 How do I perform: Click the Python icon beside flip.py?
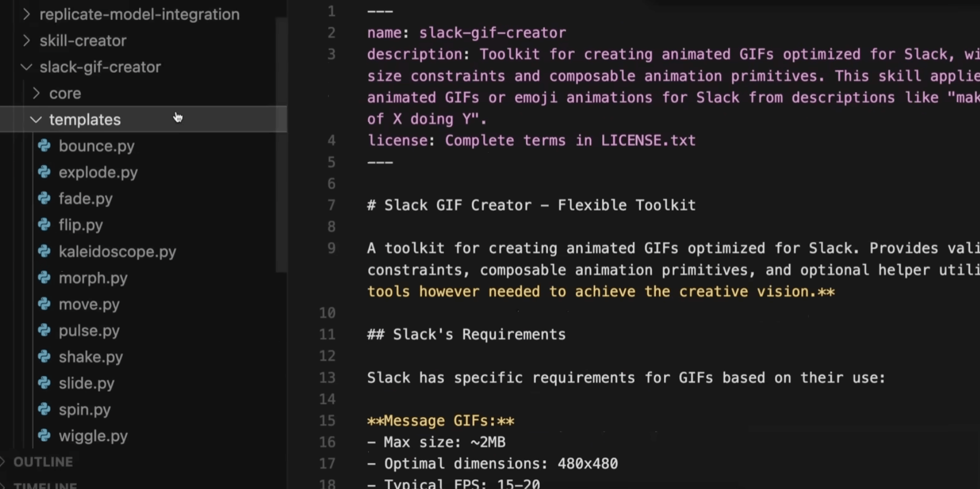[x=44, y=225]
